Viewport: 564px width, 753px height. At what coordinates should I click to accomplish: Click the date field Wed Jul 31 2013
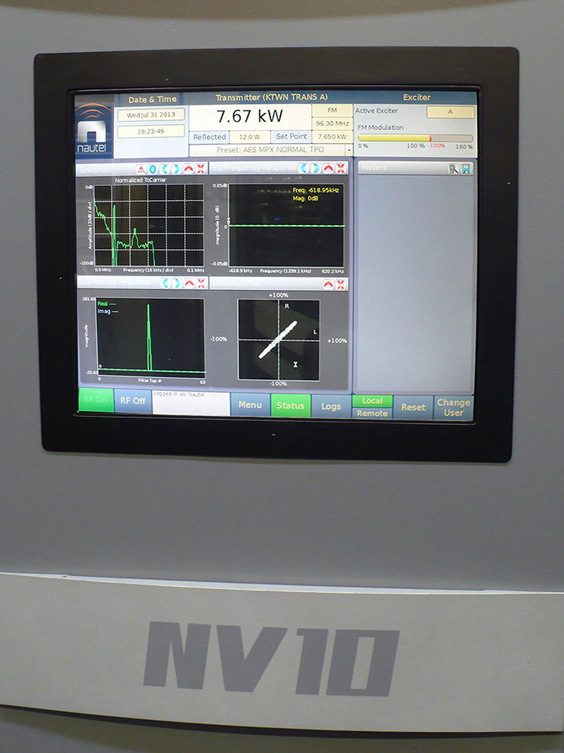(151, 114)
